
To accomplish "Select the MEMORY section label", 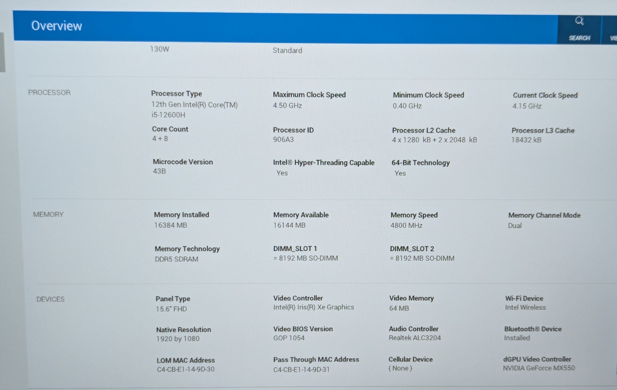I will pyautogui.click(x=48, y=214).
